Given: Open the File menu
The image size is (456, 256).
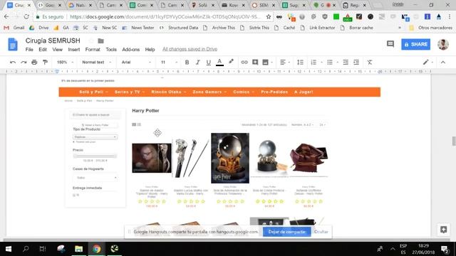Looking at the screenshot, I should coord(29,49).
